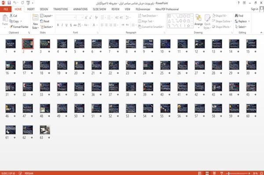264x175 pixels.
Task: Select slide 1 thumbnail
Action: click(x=11, y=44)
